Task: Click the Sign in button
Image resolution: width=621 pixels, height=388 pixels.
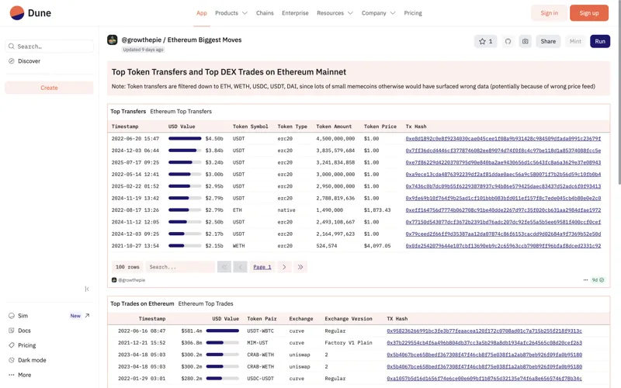Action: coord(549,13)
